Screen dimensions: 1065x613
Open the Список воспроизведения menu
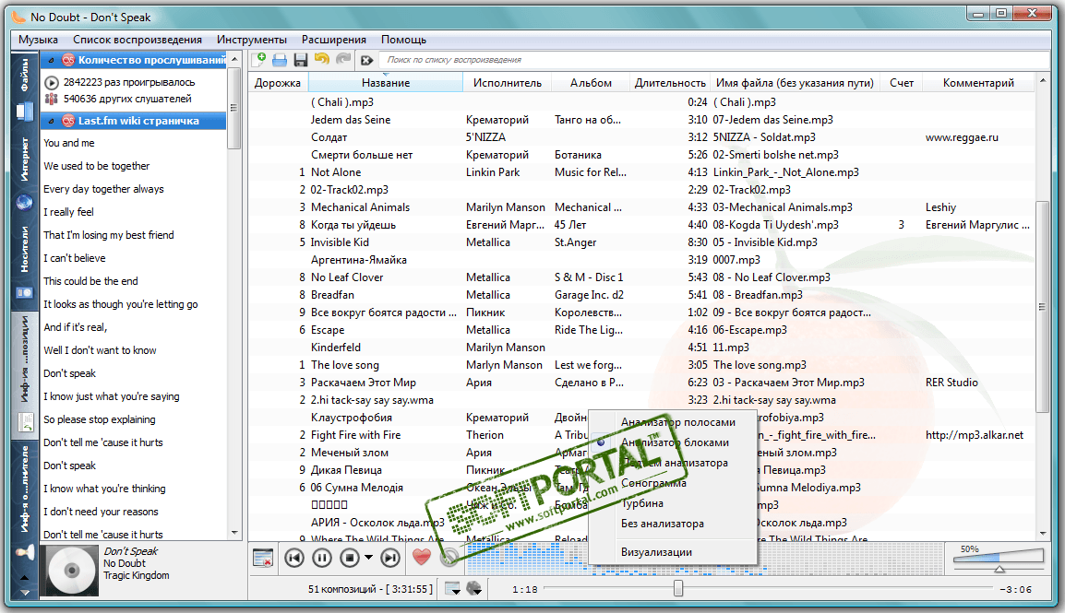coord(138,40)
